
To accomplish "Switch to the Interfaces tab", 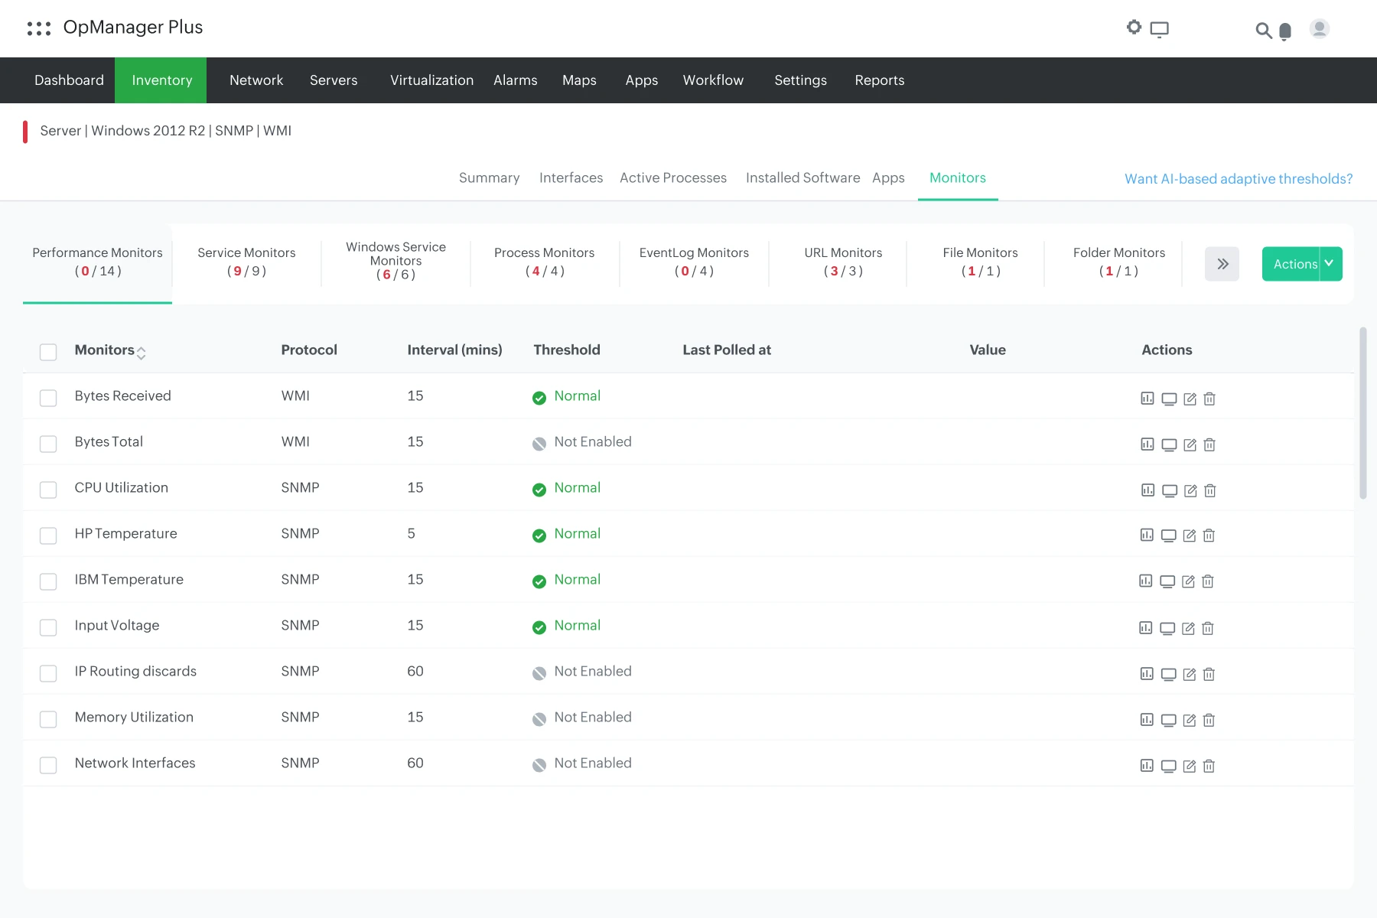I will click(x=571, y=178).
